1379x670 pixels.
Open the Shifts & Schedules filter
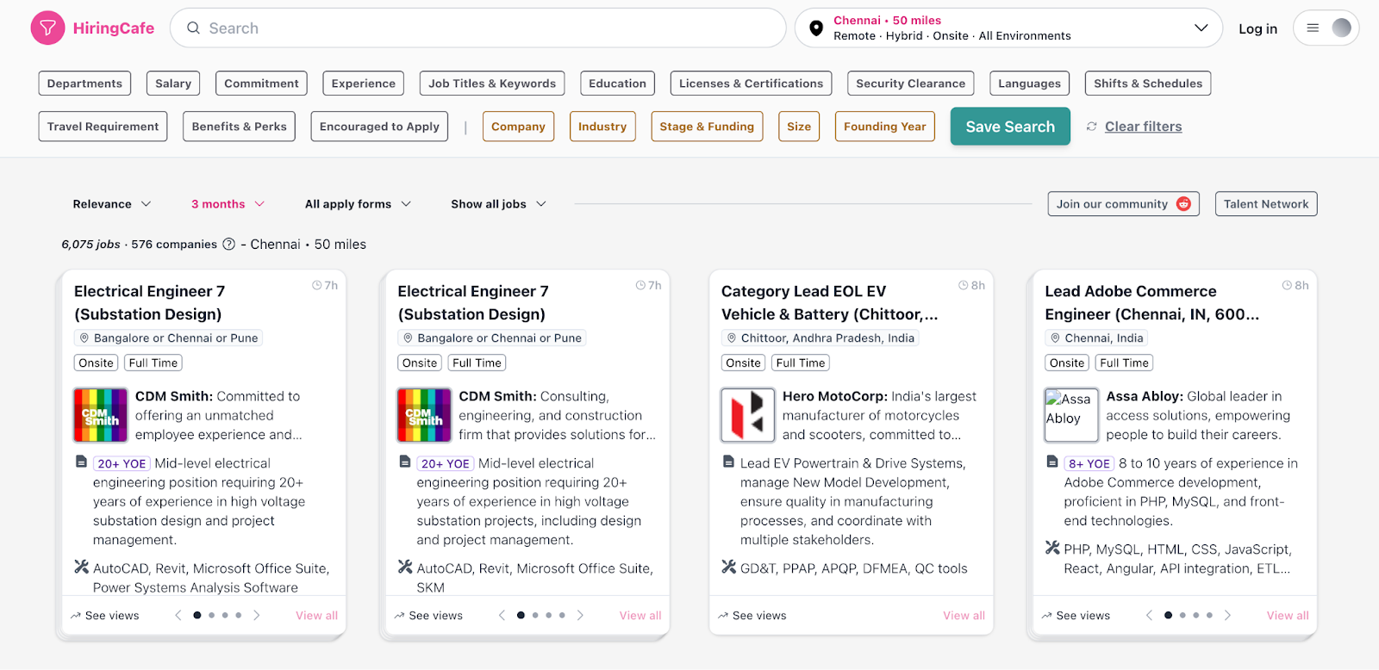tap(1148, 84)
